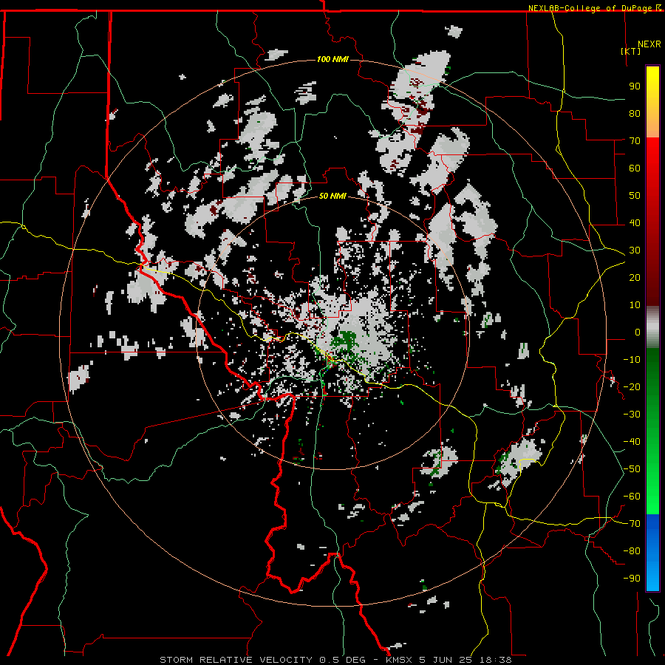This screenshot has width=665, height=665.
Task: Click the -60 value on the velocity scale
Action: tap(632, 497)
